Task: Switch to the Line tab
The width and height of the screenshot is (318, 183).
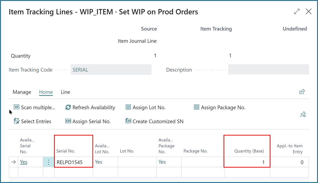Action: 65,92
